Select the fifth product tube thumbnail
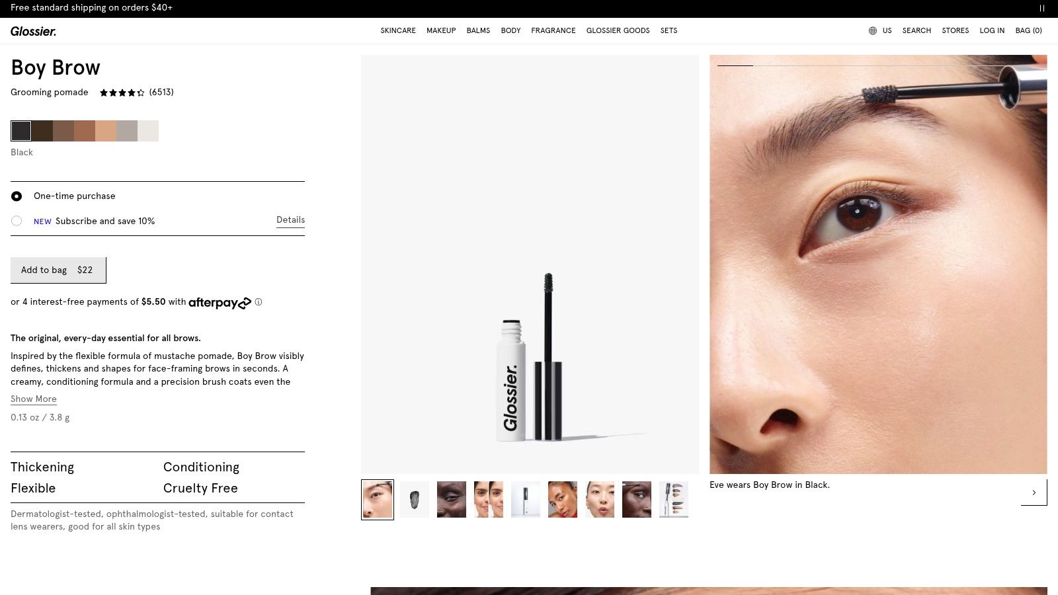This screenshot has width=1058, height=595. coord(526,500)
